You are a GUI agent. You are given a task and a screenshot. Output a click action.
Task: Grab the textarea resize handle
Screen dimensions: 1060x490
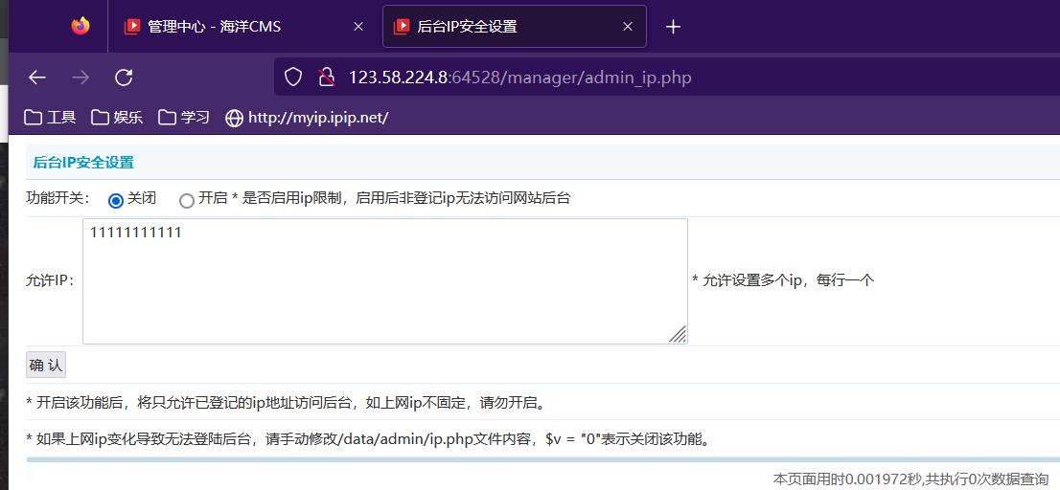[678, 334]
